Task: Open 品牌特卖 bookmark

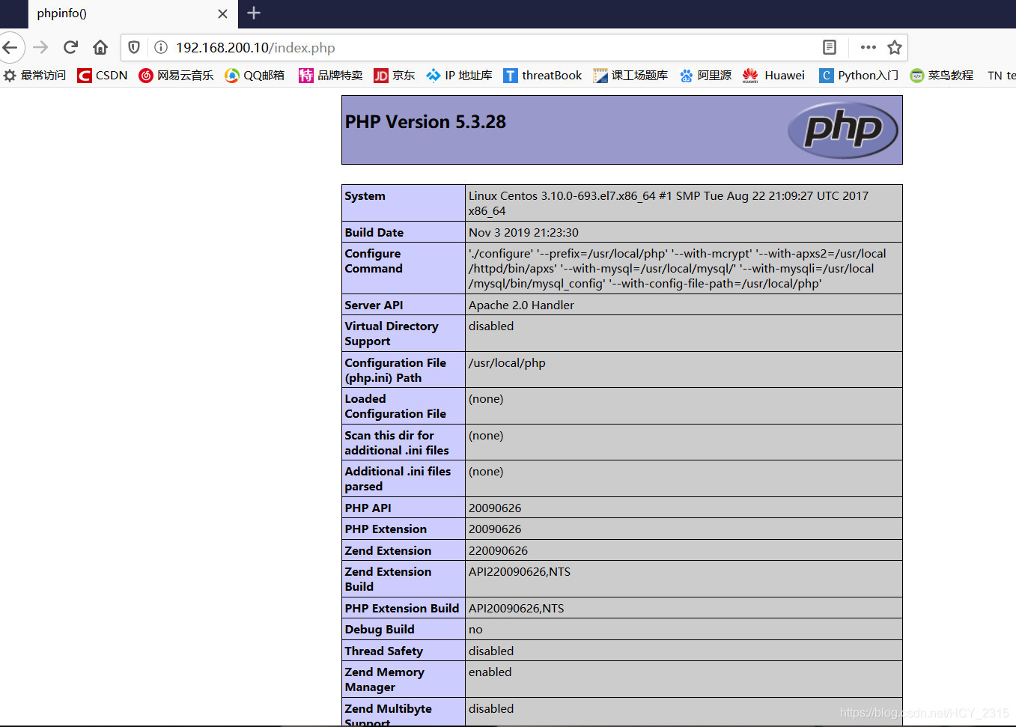Action: pos(331,75)
